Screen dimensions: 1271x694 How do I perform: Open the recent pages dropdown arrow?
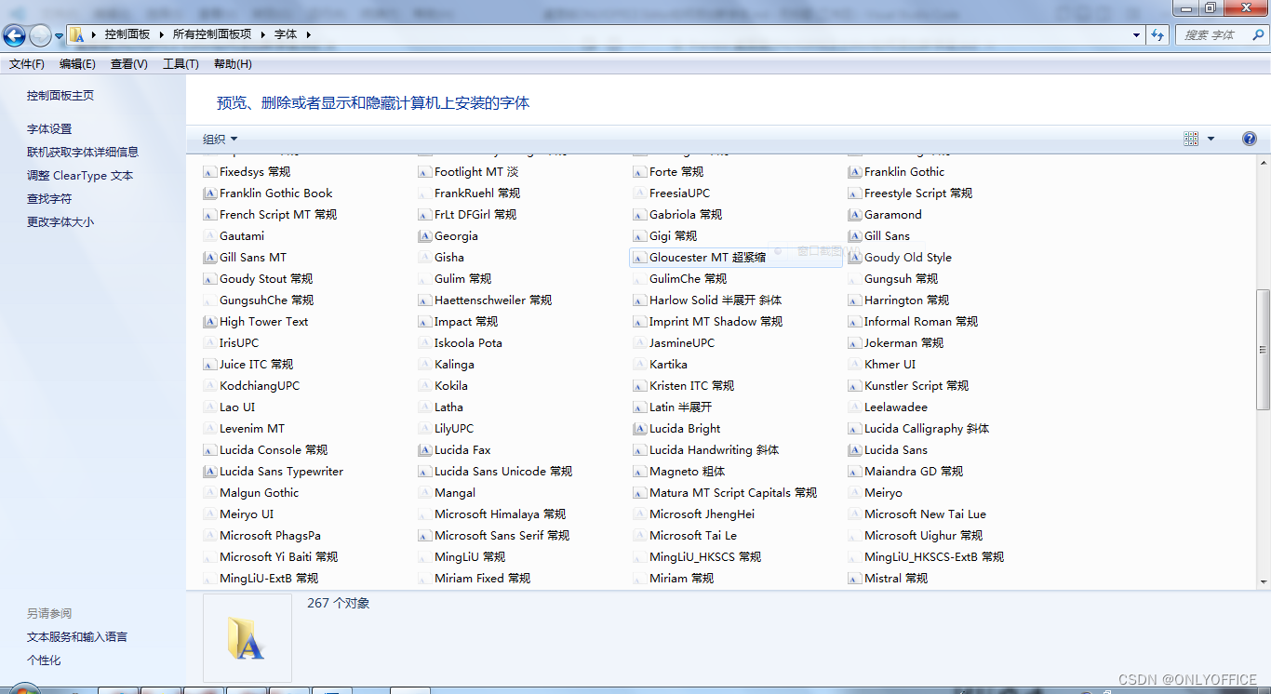60,36
